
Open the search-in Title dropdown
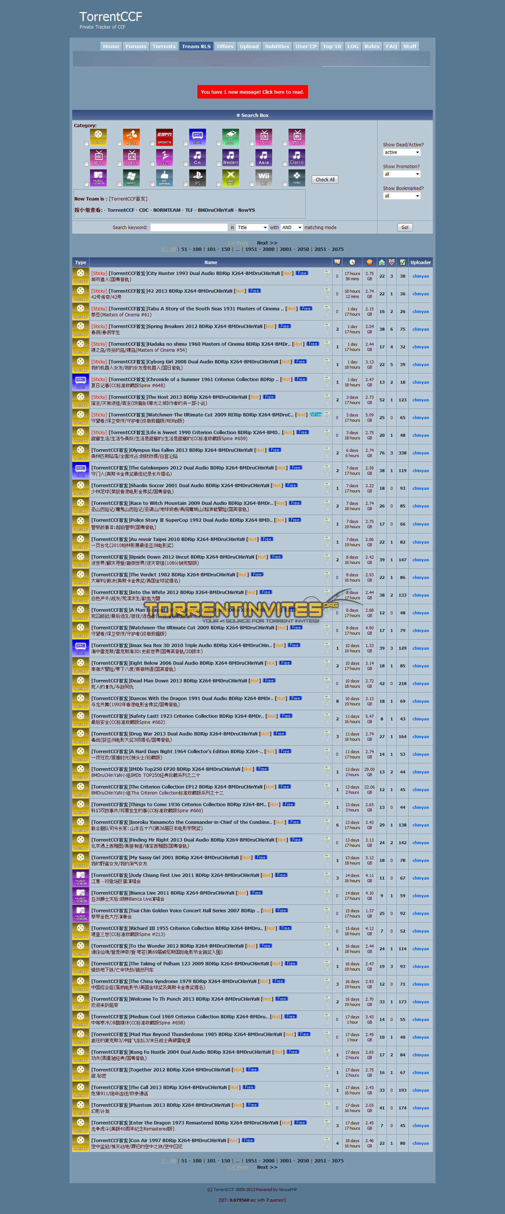(x=252, y=227)
